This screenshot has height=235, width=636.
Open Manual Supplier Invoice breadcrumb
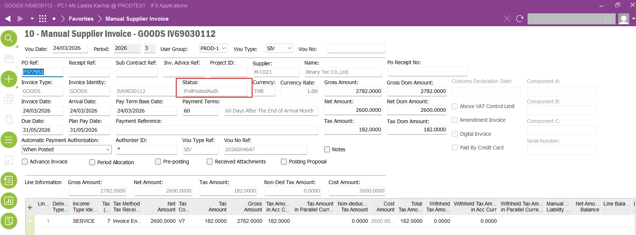pos(137,19)
